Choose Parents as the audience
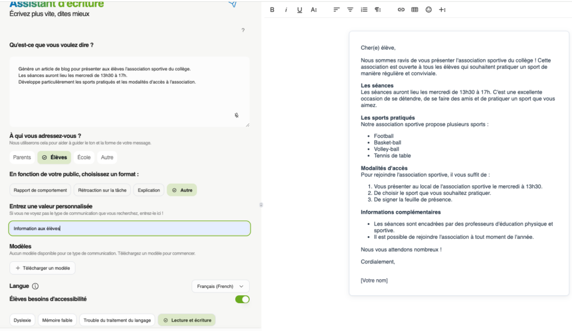The image size is (572, 331). click(22, 157)
